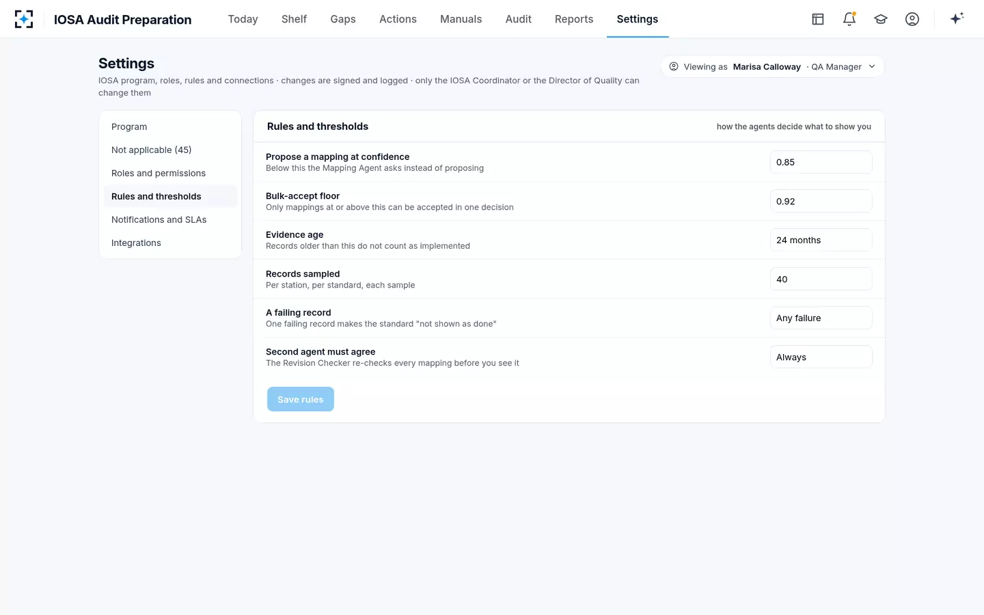The height and width of the screenshot is (615, 984).
Task: Click the Settings page heading
Action: pos(126,64)
